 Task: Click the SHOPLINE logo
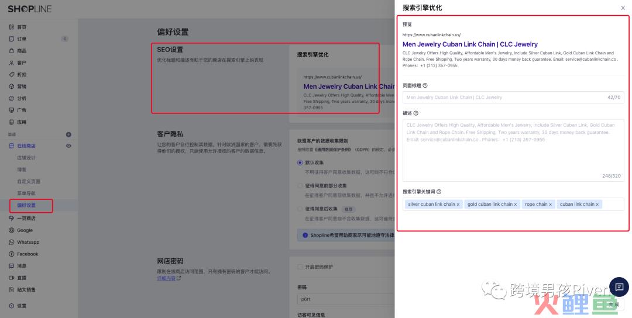tap(30, 9)
